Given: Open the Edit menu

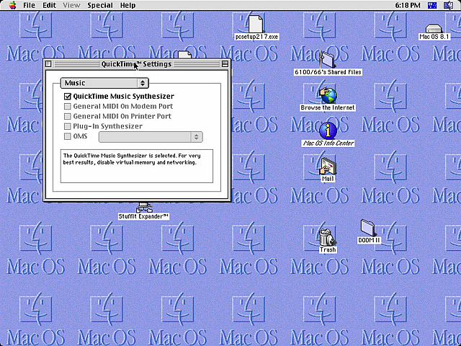Looking at the screenshot, I should pos(50,5).
